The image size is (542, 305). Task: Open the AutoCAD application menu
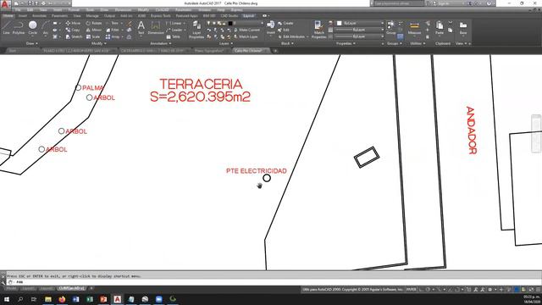pyautogui.click(x=5, y=5)
